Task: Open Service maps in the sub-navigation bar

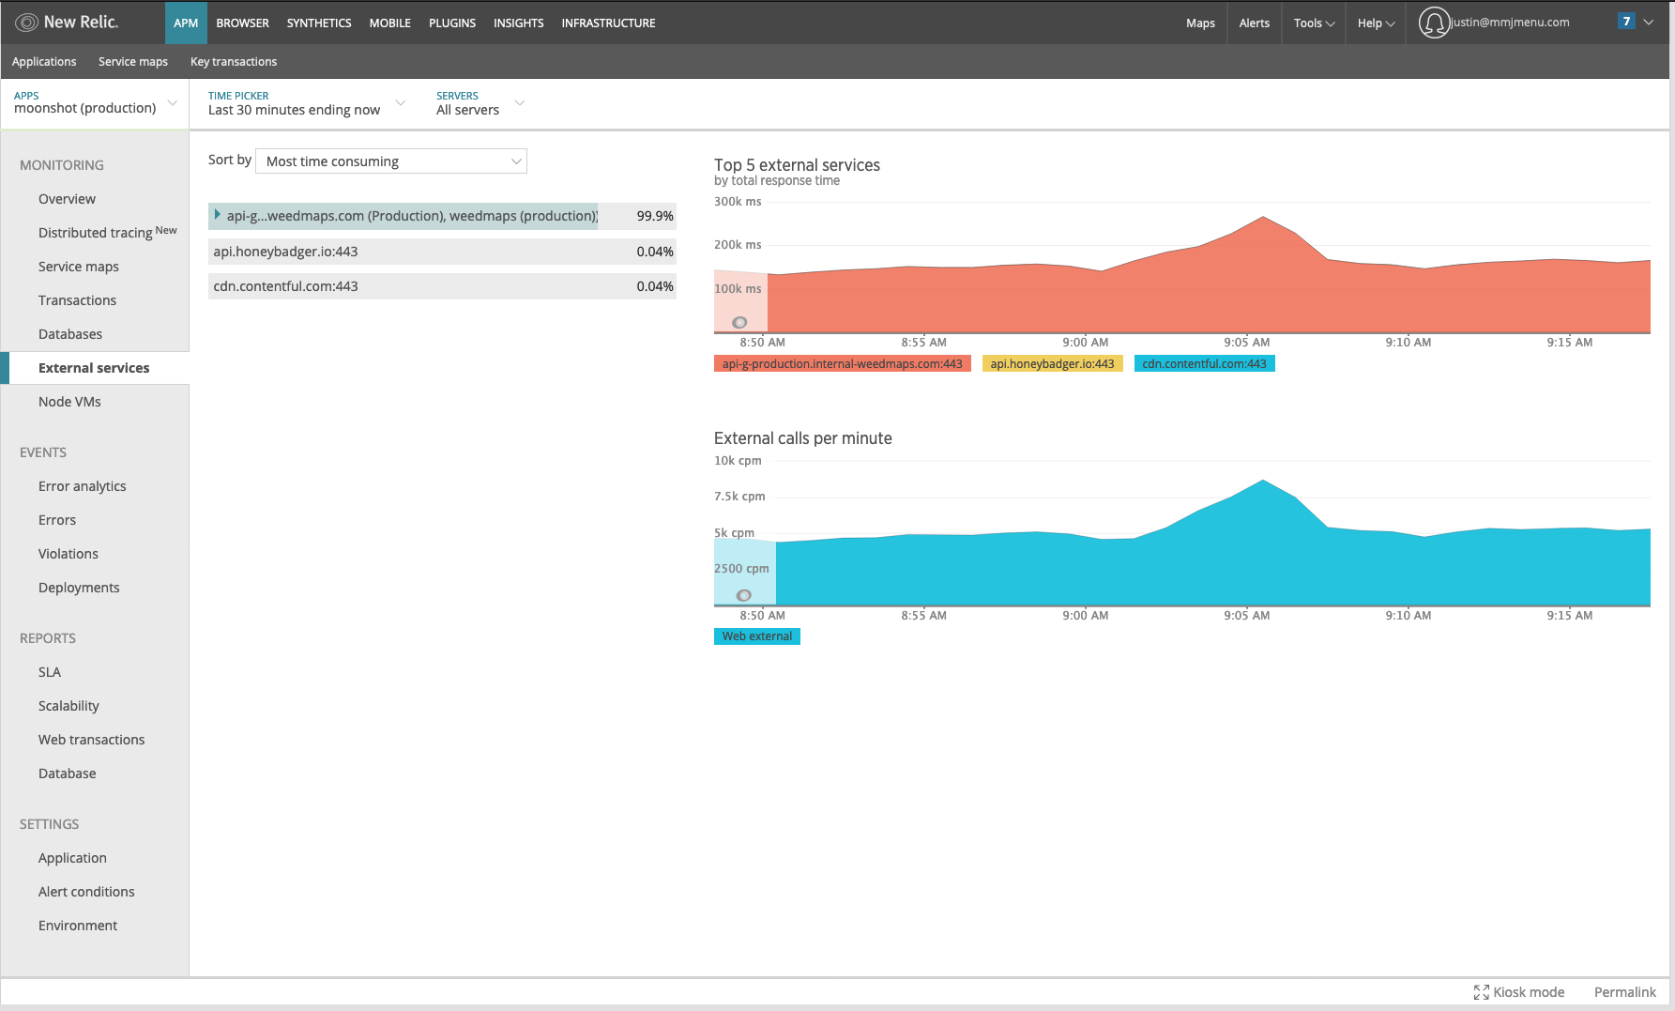Action: [133, 61]
